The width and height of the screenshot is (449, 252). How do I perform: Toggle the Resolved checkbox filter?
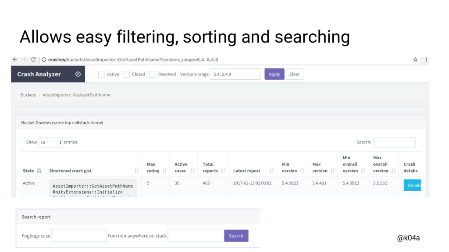click(153, 74)
